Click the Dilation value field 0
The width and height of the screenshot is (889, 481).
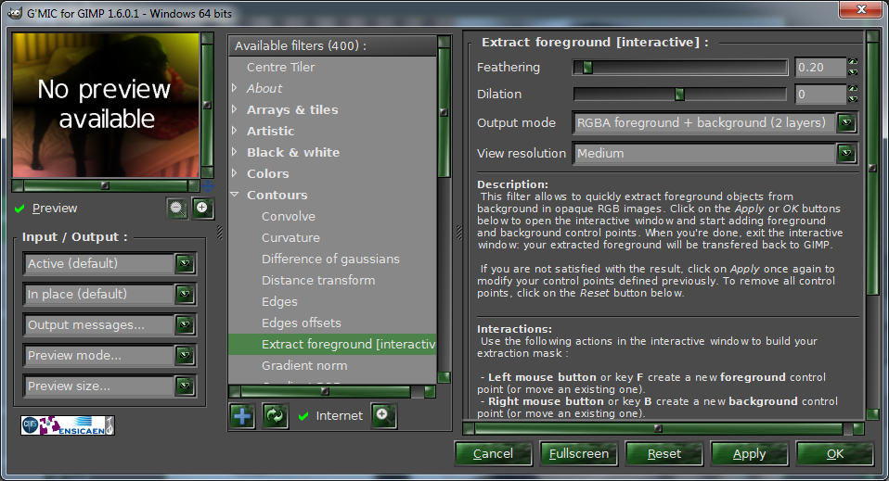tap(819, 94)
